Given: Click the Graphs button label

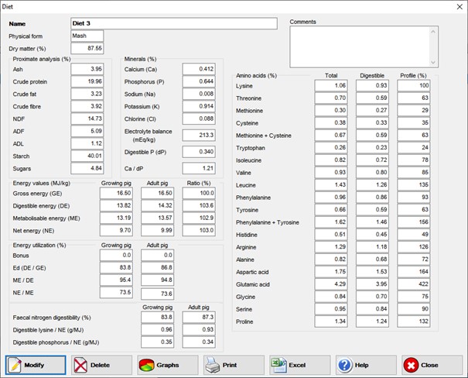Looking at the screenshot, I should point(167,365).
